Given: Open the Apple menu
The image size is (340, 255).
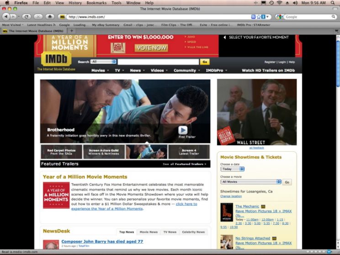Looking at the screenshot, I should pos(7,3).
